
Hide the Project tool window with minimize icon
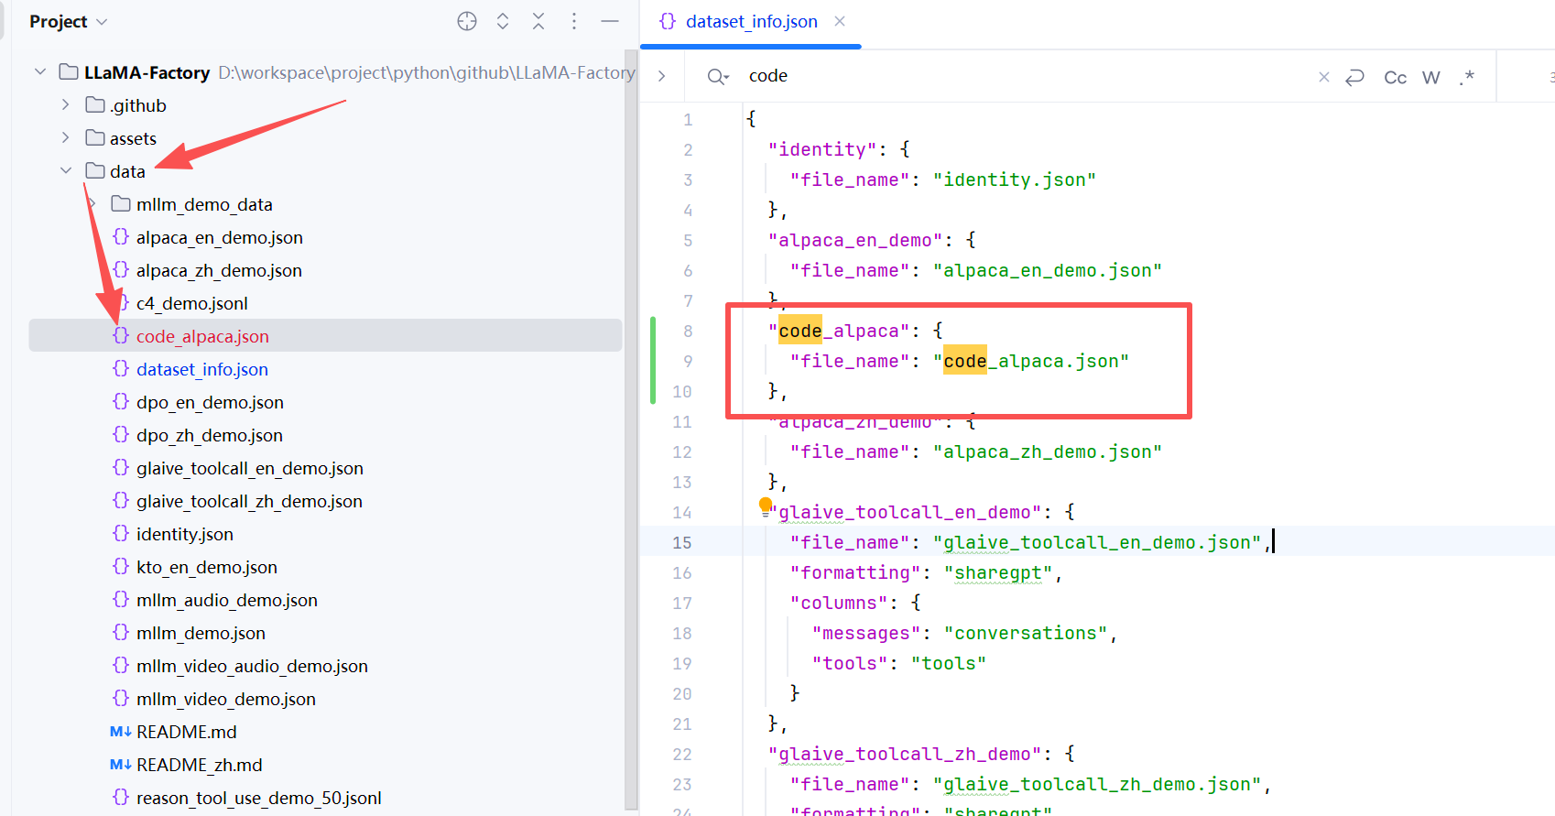(x=610, y=21)
